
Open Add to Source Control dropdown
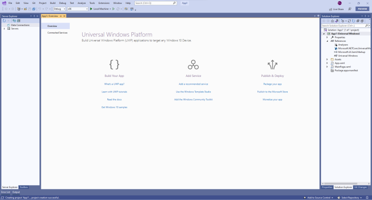(319, 198)
